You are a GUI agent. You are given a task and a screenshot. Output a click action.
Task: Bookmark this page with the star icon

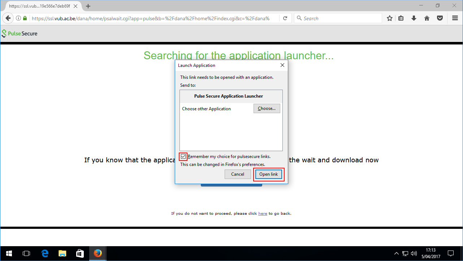[x=390, y=18]
